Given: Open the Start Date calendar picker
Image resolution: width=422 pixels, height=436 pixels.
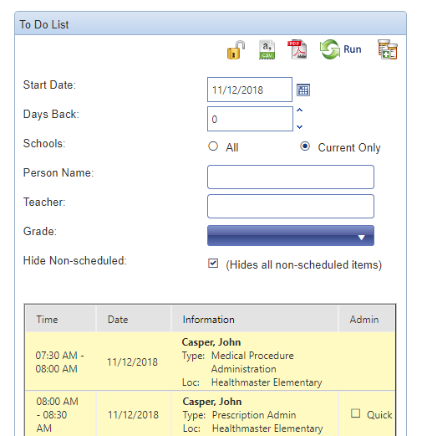Looking at the screenshot, I should [303, 90].
